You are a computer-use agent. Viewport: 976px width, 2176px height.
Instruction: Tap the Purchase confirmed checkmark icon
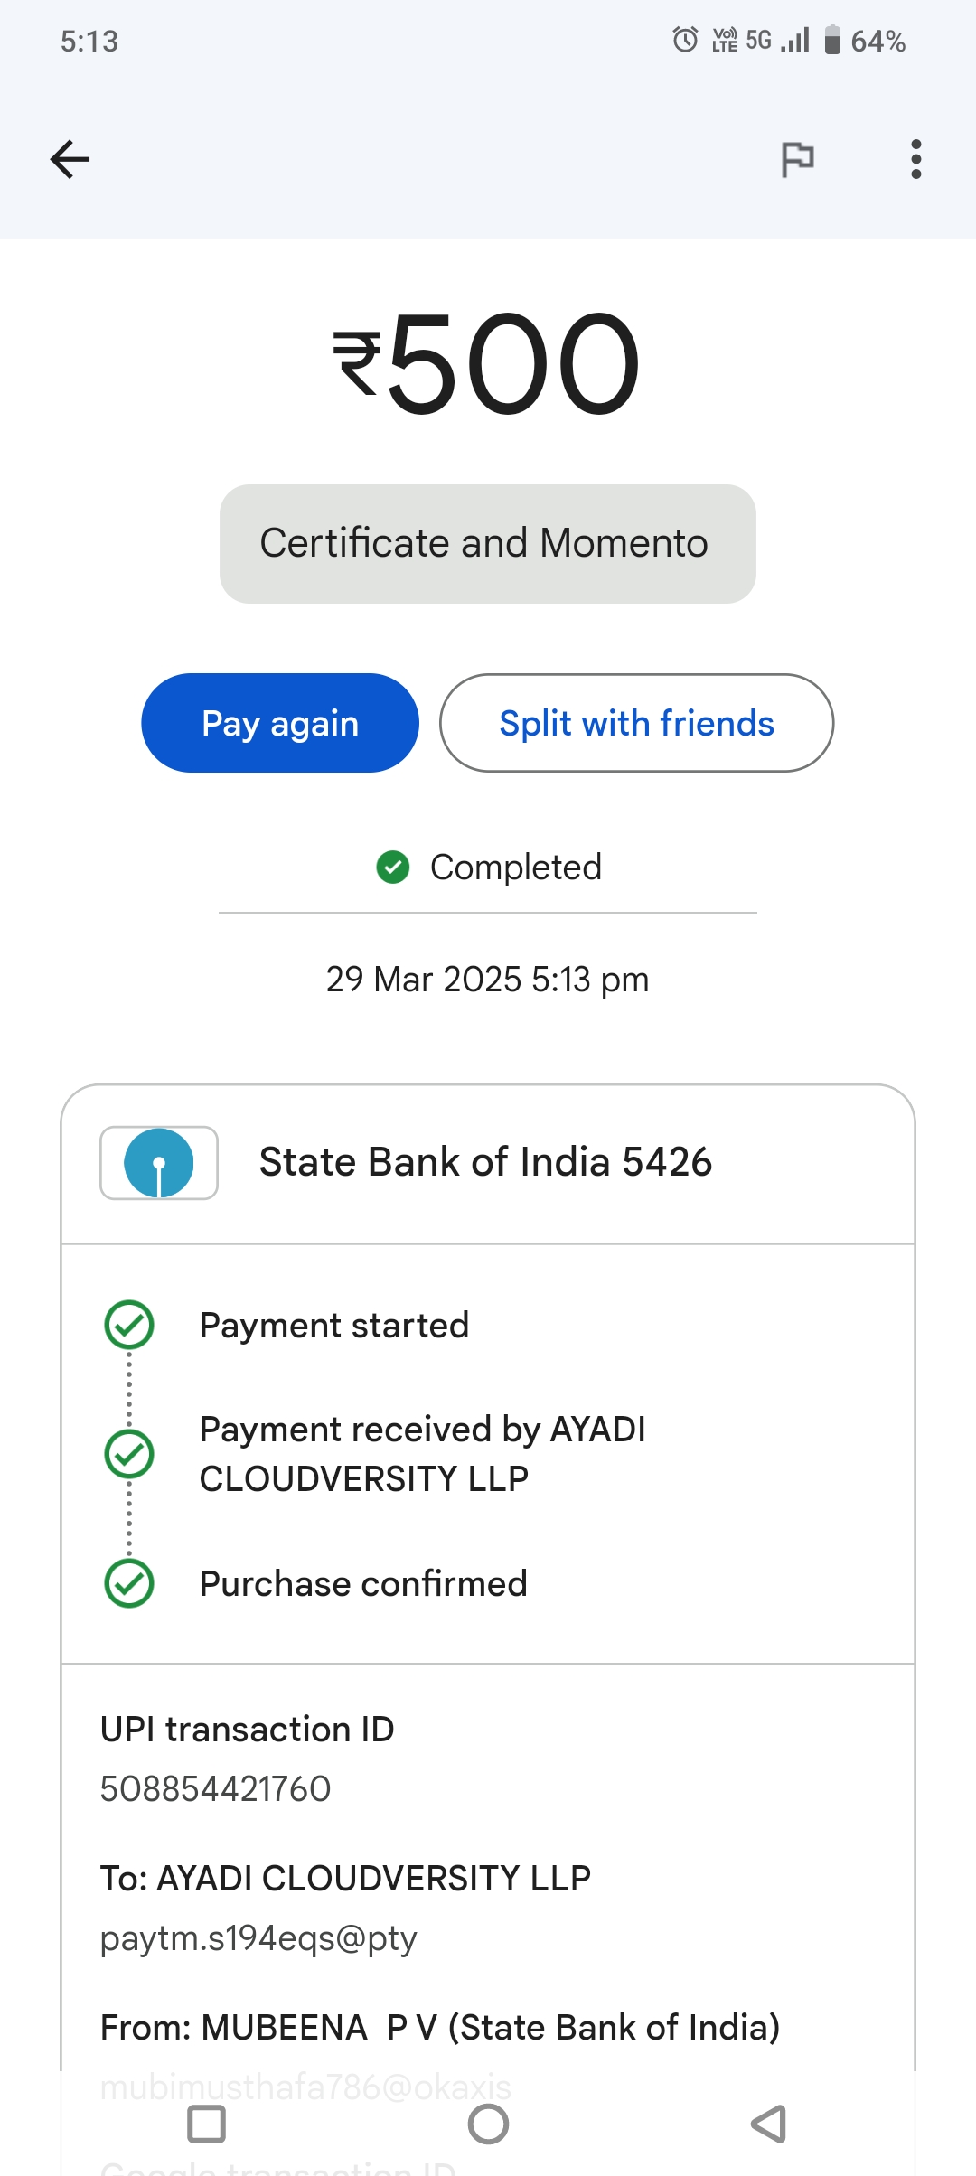coord(129,1583)
